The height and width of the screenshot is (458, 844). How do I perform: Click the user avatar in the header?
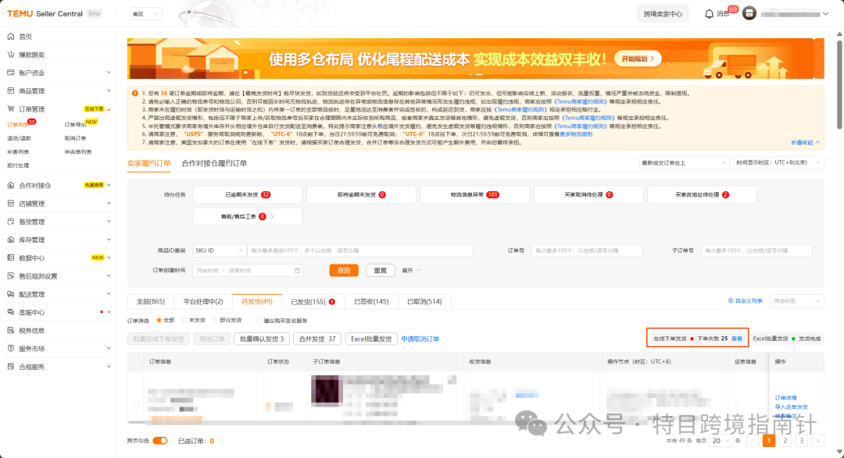[x=749, y=13]
